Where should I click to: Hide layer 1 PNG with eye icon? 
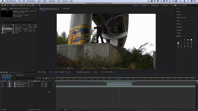click(x=1, y=83)
